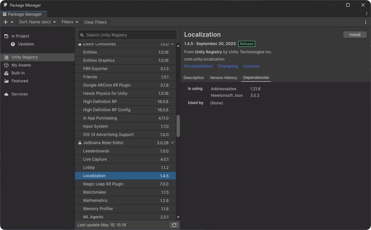Screen dimensions: 371x230
Task: Select the Mathematics package
Action: coord(125,200)
